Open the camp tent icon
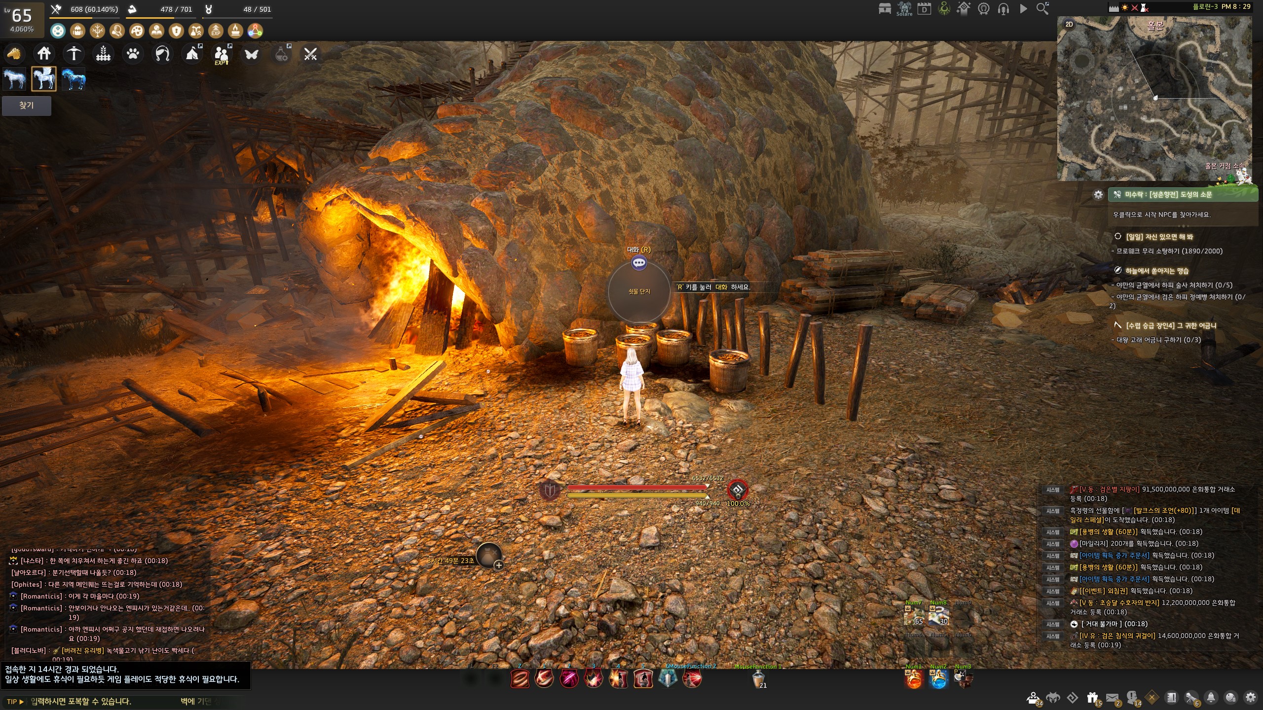Screen dimensions: 1263x710 pos(192,53)
